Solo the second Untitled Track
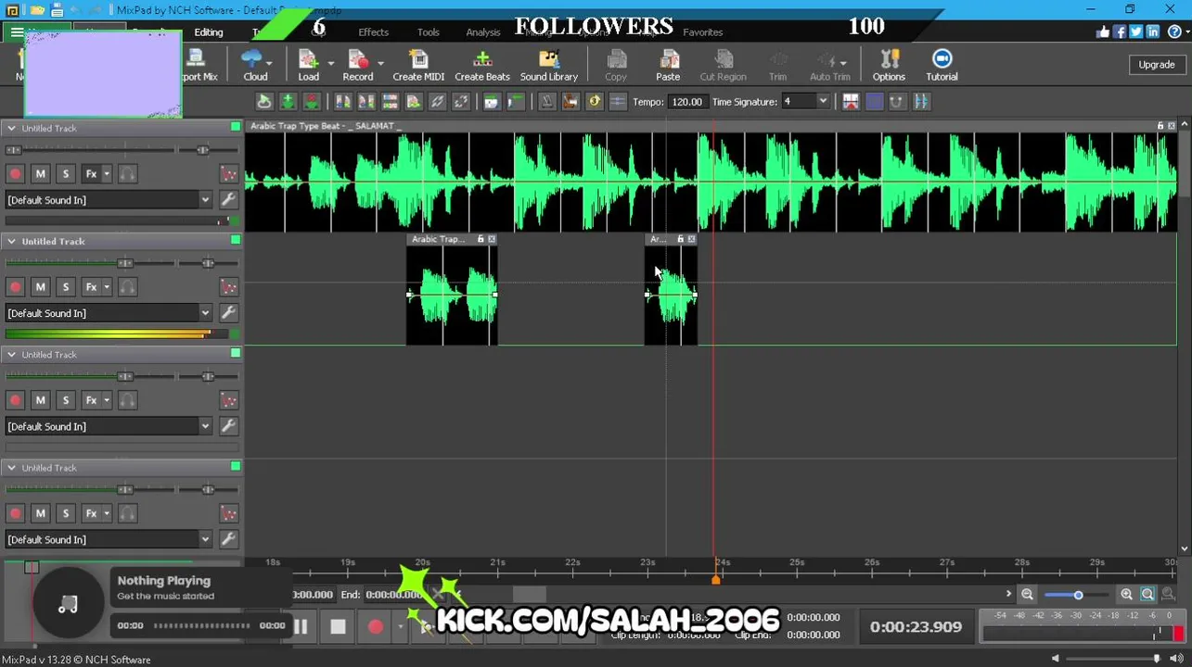The height and width of the screenshot is (667, 1192). [x=65, y=287]
